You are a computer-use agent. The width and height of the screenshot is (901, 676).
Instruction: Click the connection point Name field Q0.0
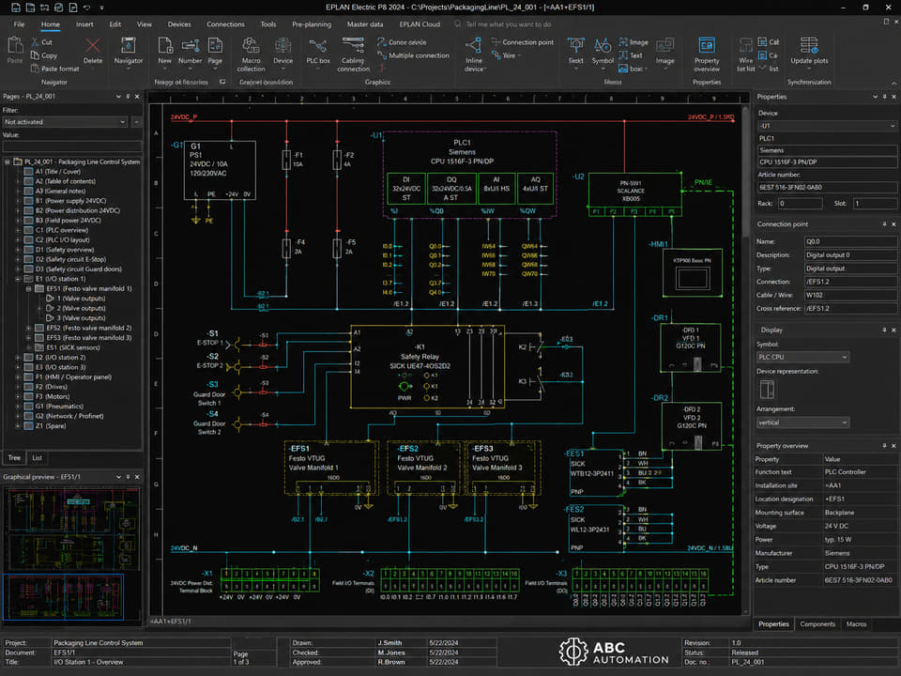pyautogui.click(x=850, y=241)
